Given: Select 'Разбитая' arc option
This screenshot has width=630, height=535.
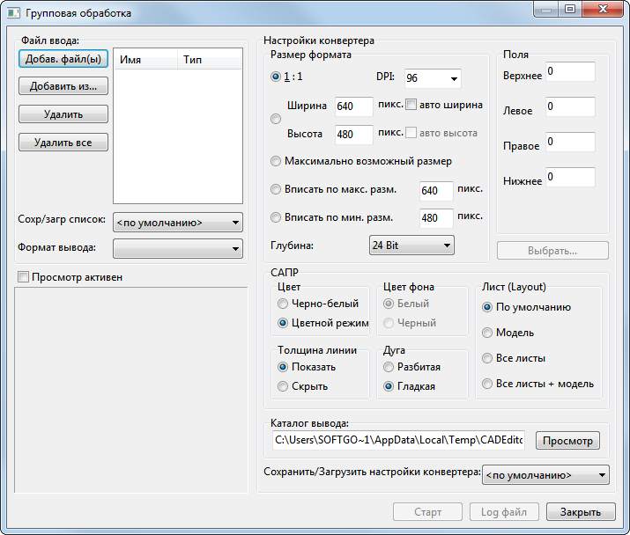Looking at the screenshot, I should click(389, 367).
